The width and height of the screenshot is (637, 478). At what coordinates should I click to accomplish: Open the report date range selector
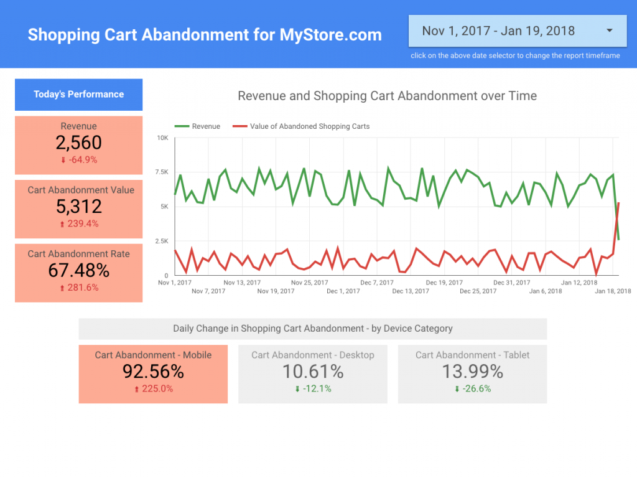point(516,30)
